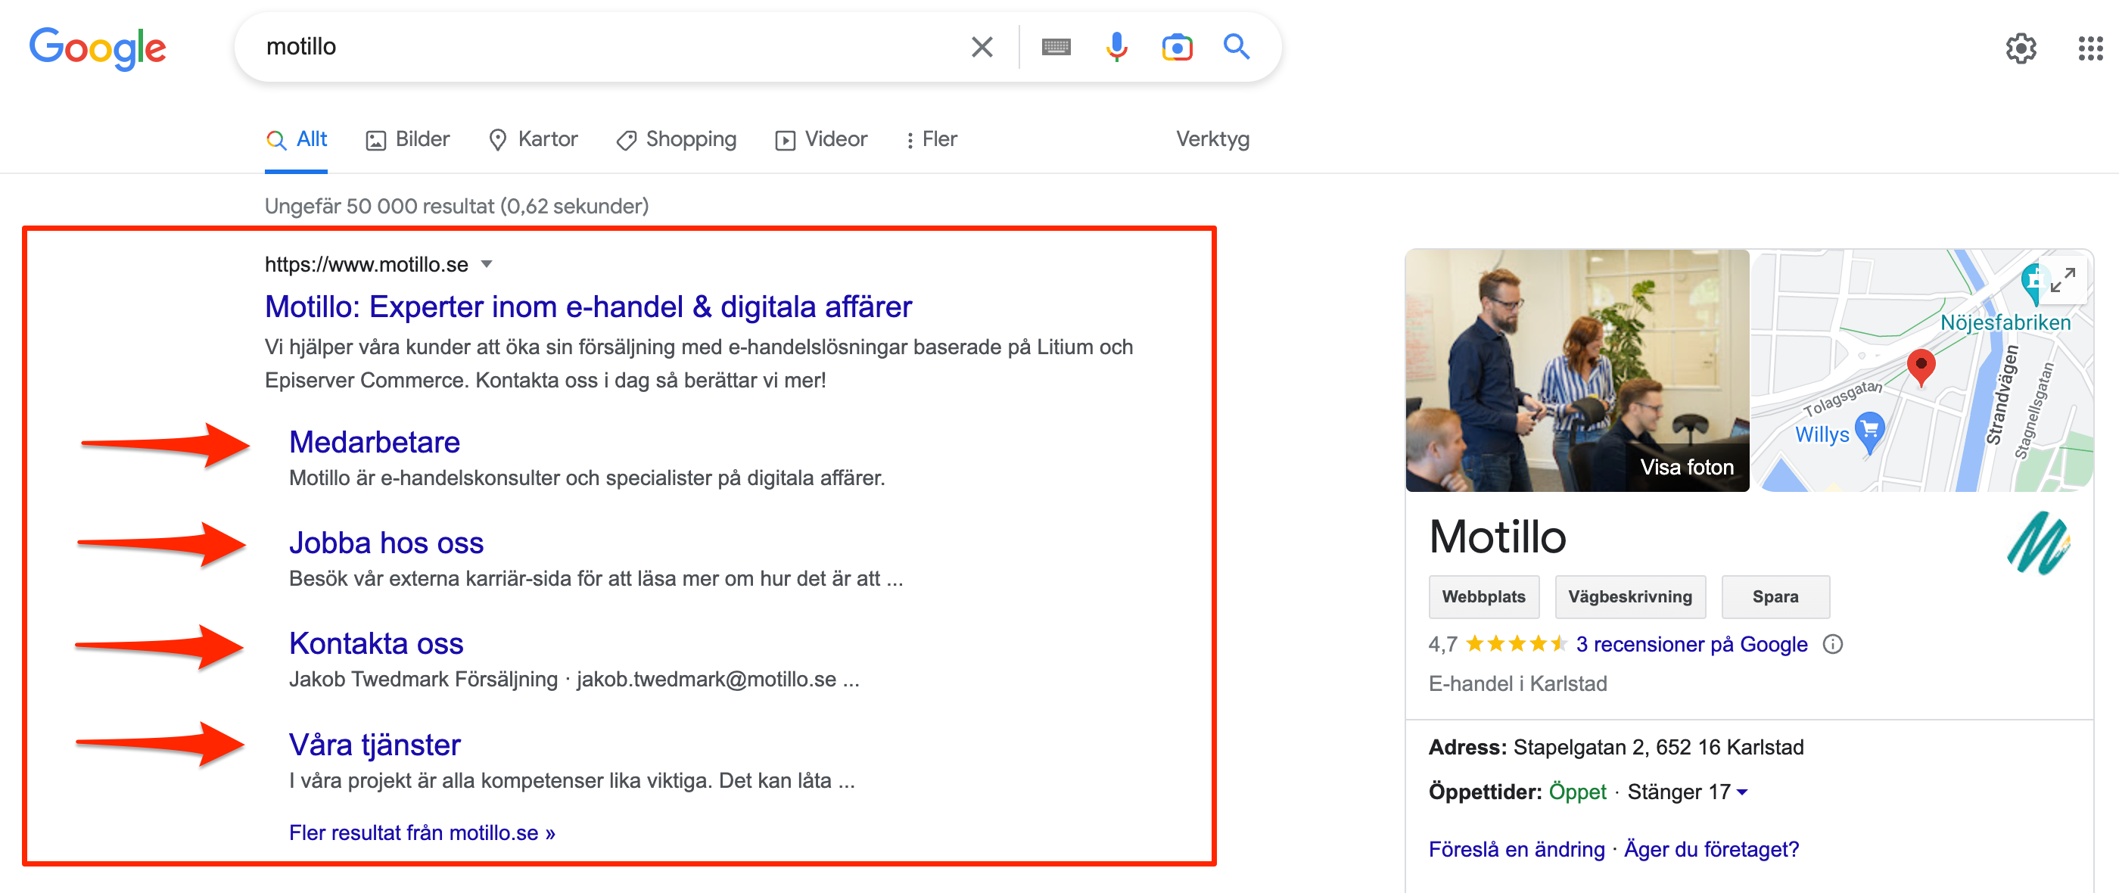The image size is (2119, 893).
Task: Start voice search with microphone icon
Action: coord(1116,47)
